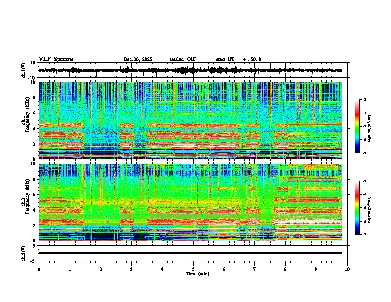Click time axis tick label "5"
This screenshot has height=302, width=391.
click(193, 269)
